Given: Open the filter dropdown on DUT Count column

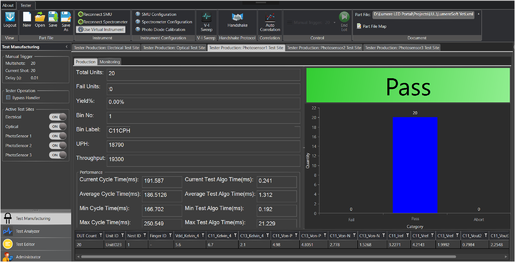Looking at the screenshot, I should (x=101, y=236).
